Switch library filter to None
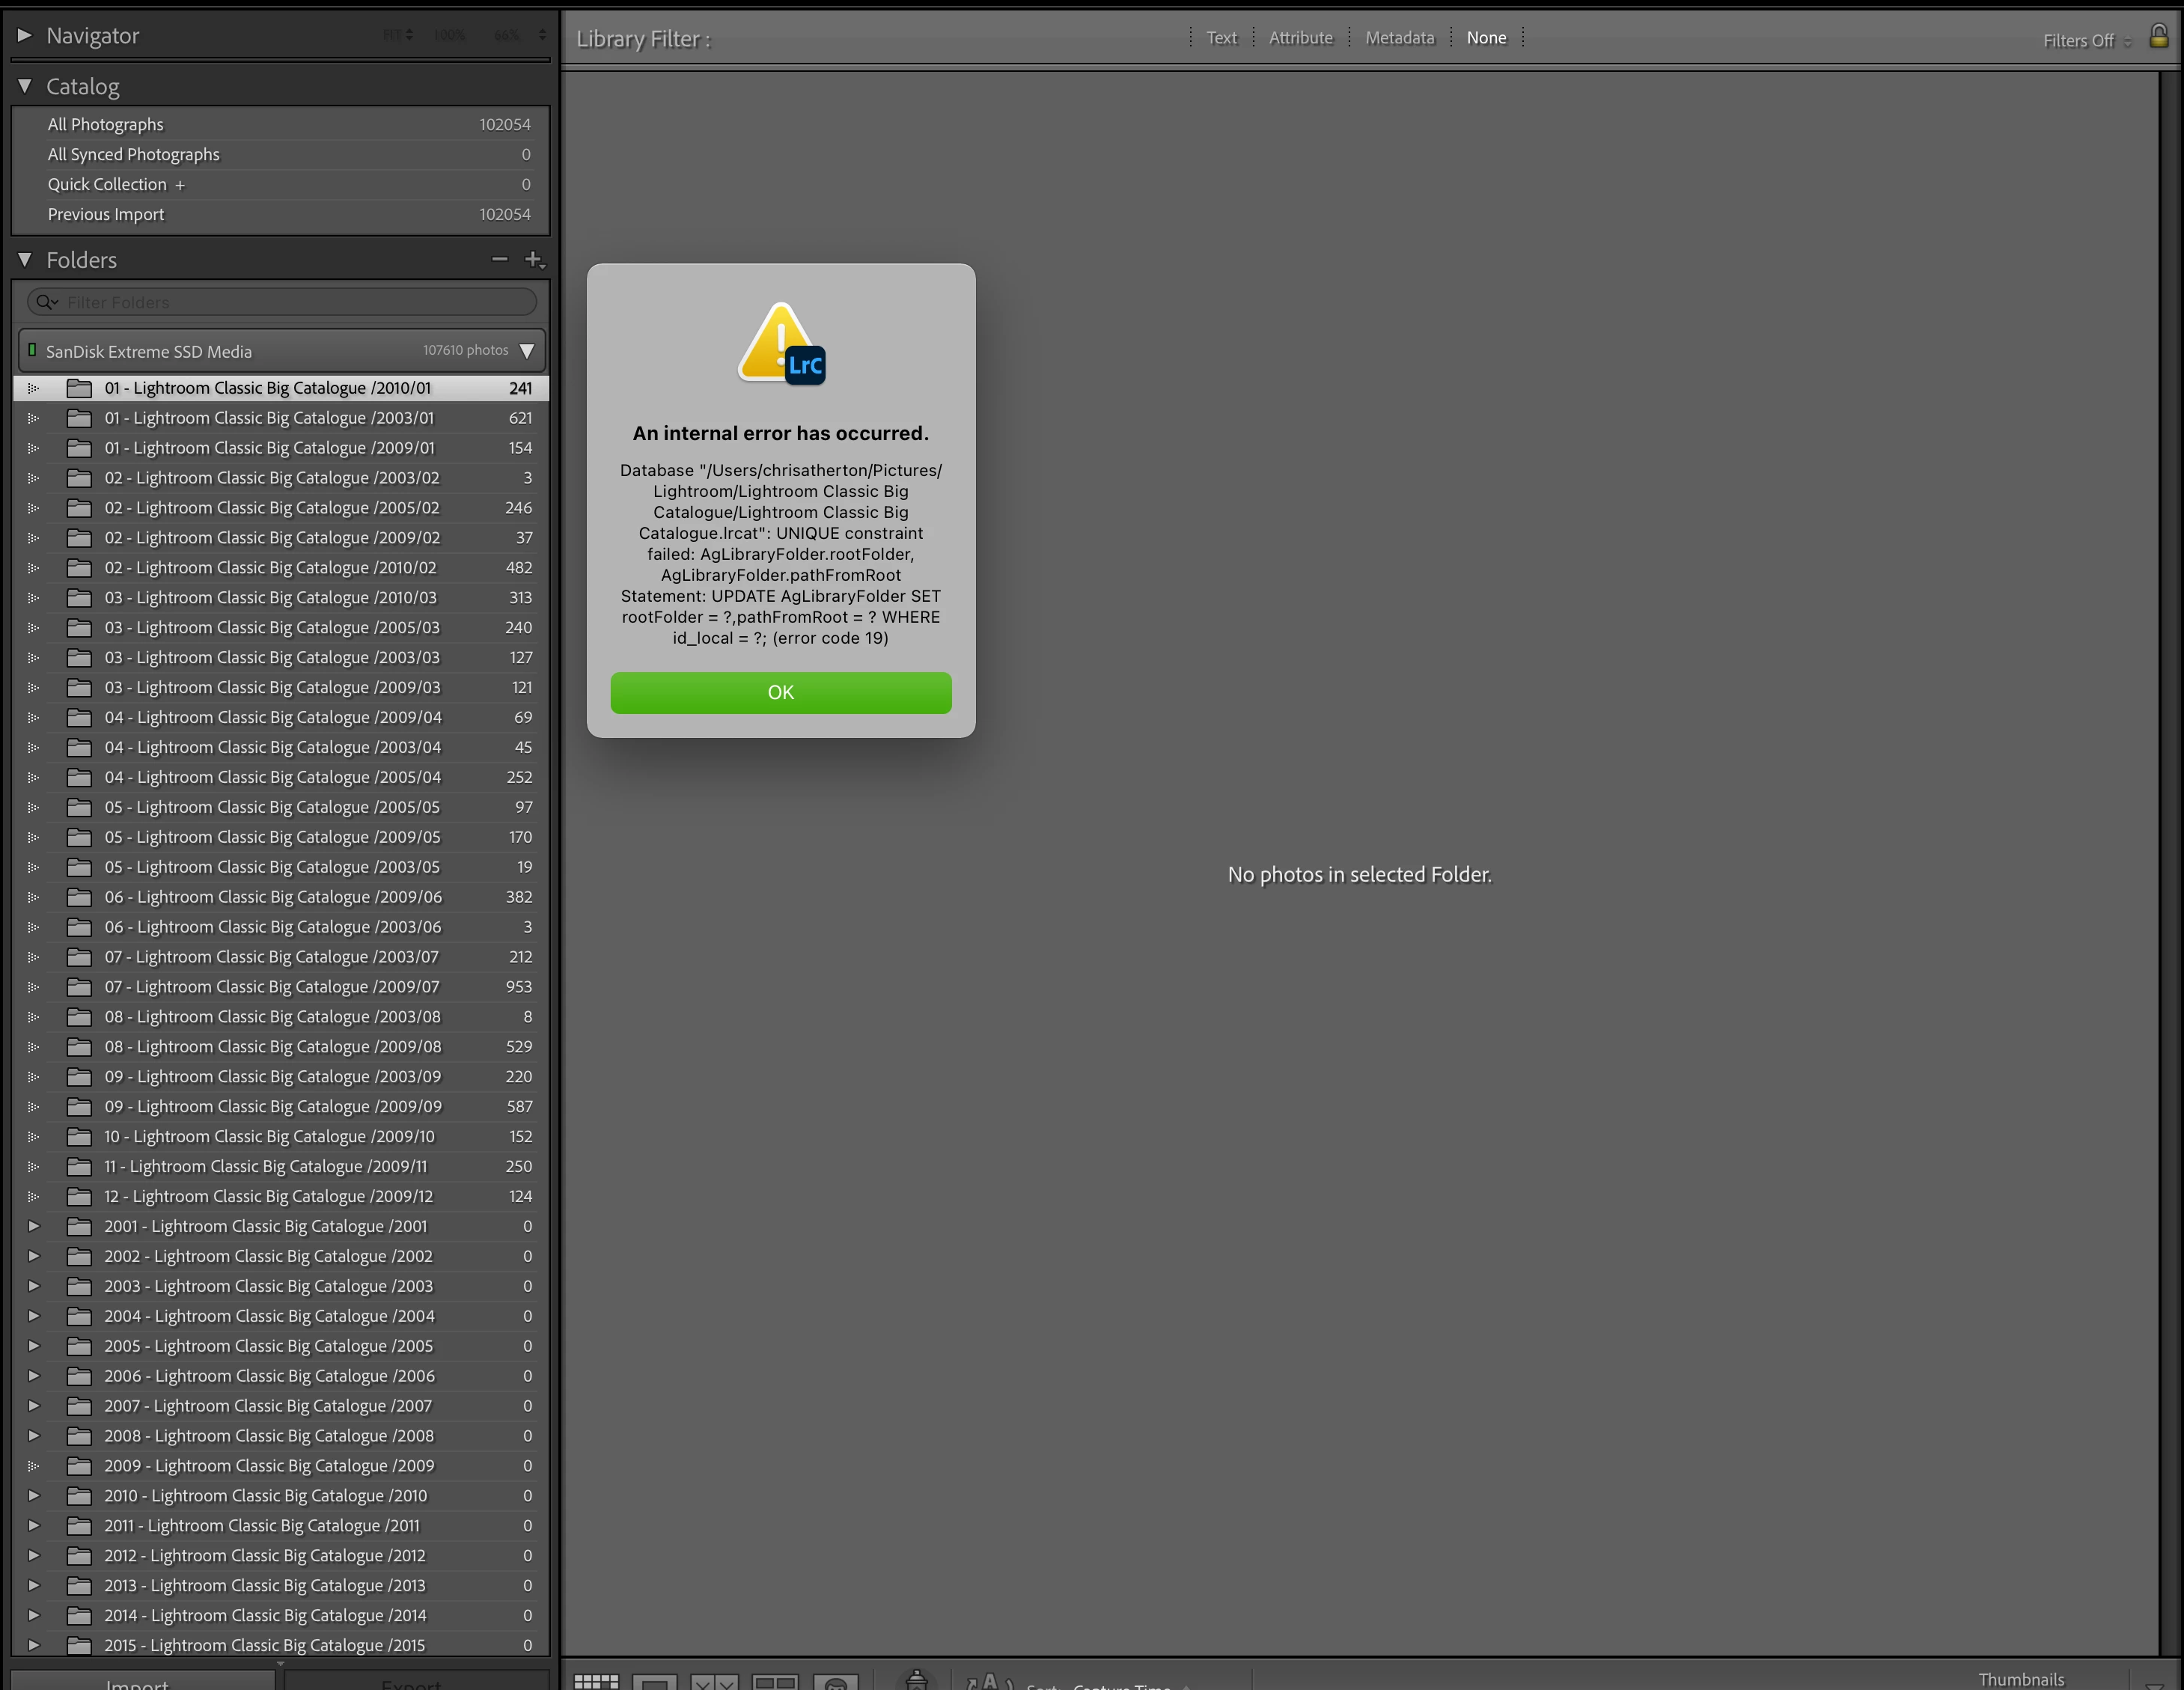Screen dimensions: 2184x1690 point(1486,38)
